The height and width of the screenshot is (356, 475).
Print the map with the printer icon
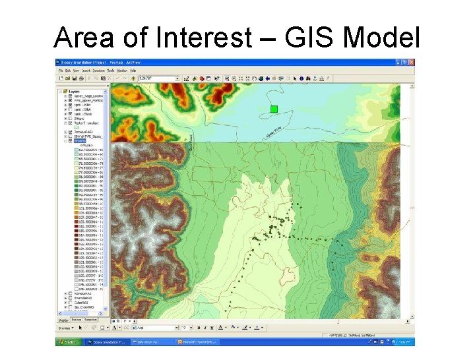point(81,78)
